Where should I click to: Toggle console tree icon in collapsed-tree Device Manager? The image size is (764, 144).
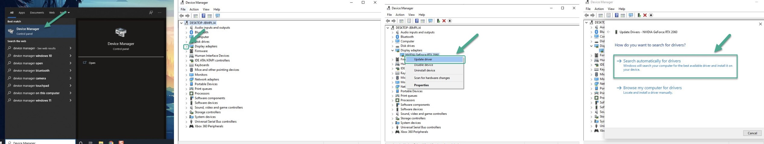[x=195, y=16]
